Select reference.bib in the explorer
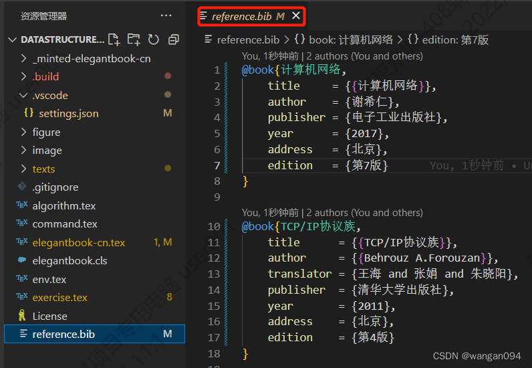Screen dimensions: 532x368 click(x=94, y=334)
